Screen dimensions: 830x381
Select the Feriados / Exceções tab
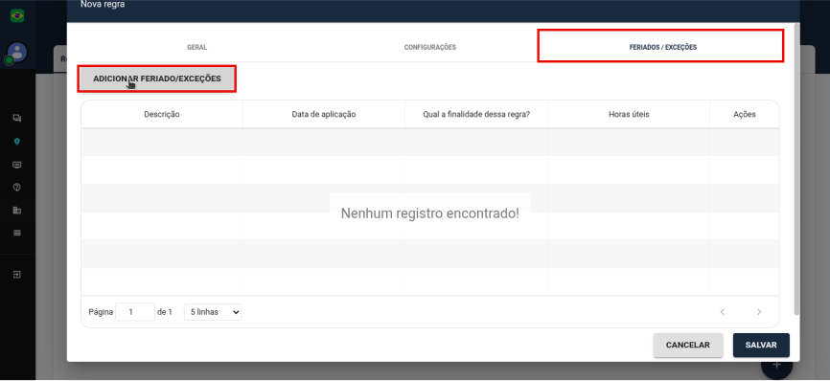point(662,47)
